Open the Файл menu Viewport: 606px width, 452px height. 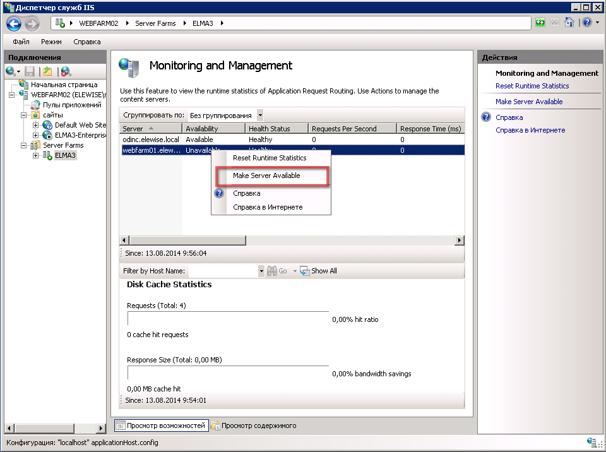[x=21, y=42]
